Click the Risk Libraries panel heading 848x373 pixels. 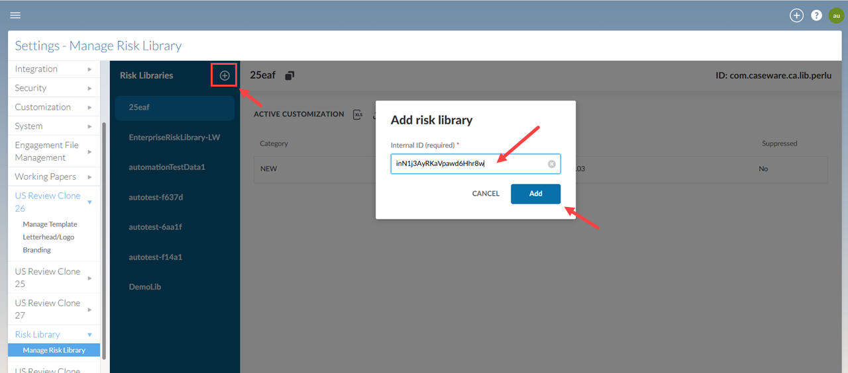146,75
